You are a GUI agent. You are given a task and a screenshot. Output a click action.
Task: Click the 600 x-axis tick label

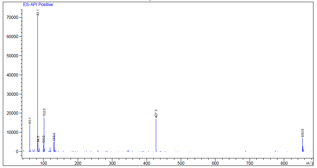point(215,163)
